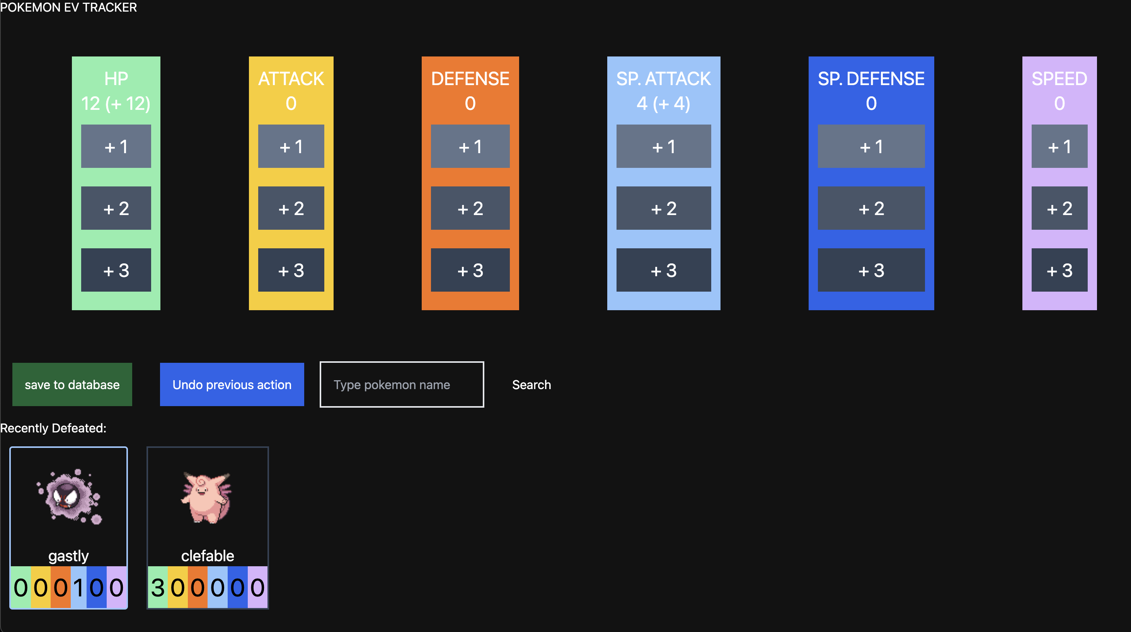Add 3 EVs to Sp. Attack
1131x632 pixels.
click(663, 270)
